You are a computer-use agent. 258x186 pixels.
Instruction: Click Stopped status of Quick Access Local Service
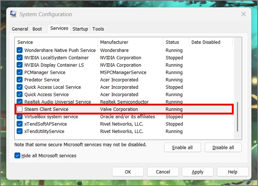click(174, 87)
